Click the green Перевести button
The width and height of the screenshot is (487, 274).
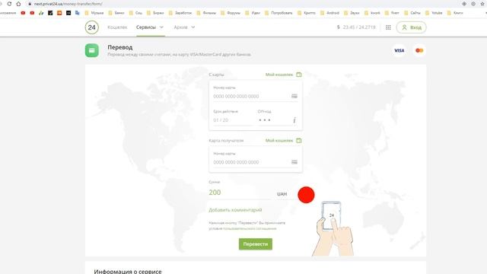pyautogui.click(x=256, y=244)
